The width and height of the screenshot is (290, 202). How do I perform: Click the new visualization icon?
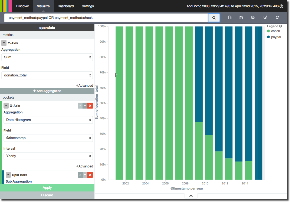coord(230,18)
